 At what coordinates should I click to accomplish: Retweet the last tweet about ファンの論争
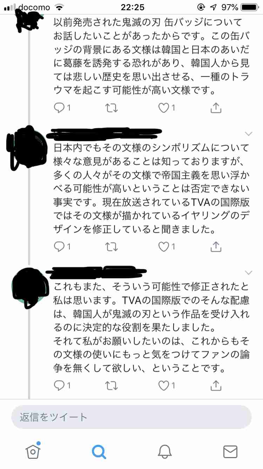(111, 385)
